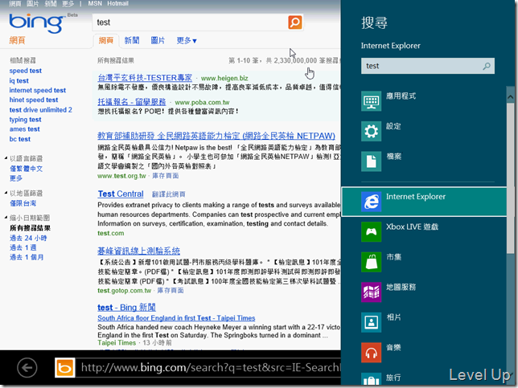Choose the Xbox LIVE 遊戲 icon
The height and width of the screenshot is (388, 518).
372,232
